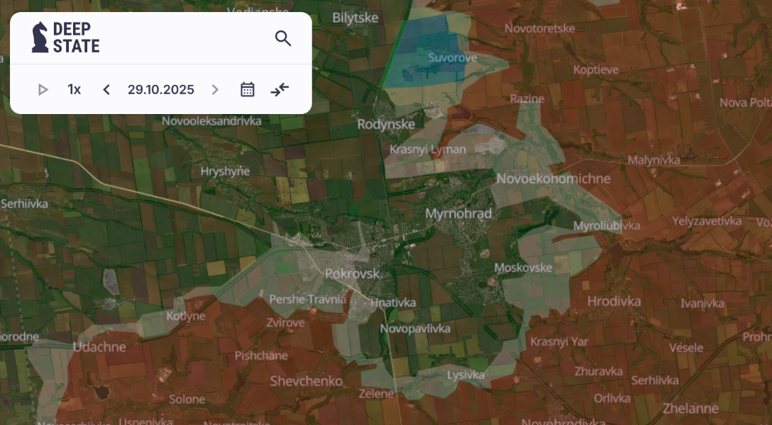Click the Shevchenko label on map
The width and height of the screenshot is (772, 425).
307,381
